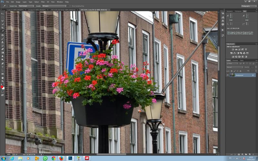Select the Crop tool
258x161 pixels.
[x=3, y=28]
